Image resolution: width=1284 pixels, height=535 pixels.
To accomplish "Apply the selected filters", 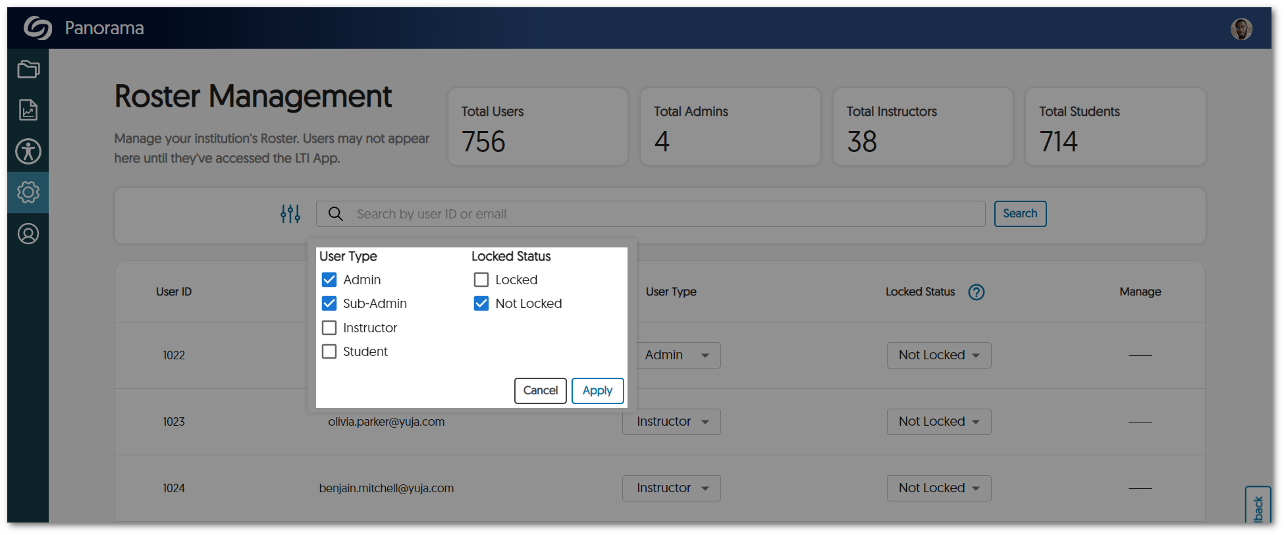I will pyautogui.click(x=597, y=390).
